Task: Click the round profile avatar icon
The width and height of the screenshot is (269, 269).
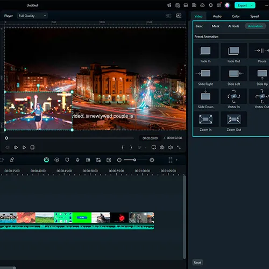Action: click(x=227, y=5)
